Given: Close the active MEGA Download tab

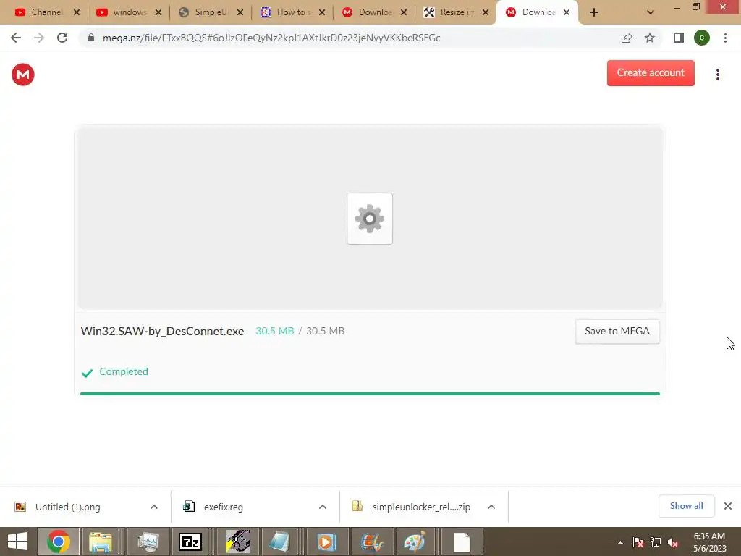Looking at the screenshot, I should coord(567,12).
